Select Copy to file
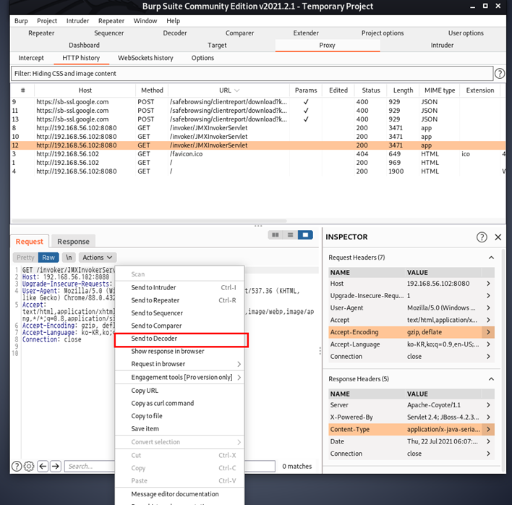This screenshot has height=505, width=512. pyautogui.click(x=179, y=416)
